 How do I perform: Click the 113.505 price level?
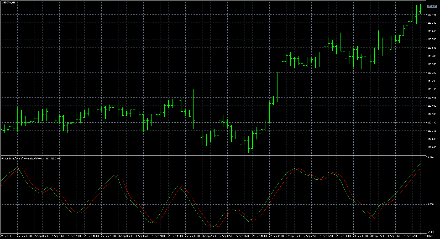click(432, 48)
